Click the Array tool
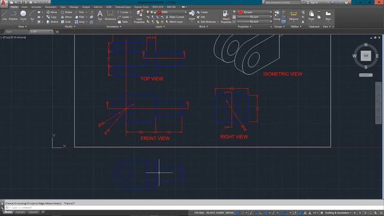The height and width of the screenshot is (216, 384). [80, 22]
